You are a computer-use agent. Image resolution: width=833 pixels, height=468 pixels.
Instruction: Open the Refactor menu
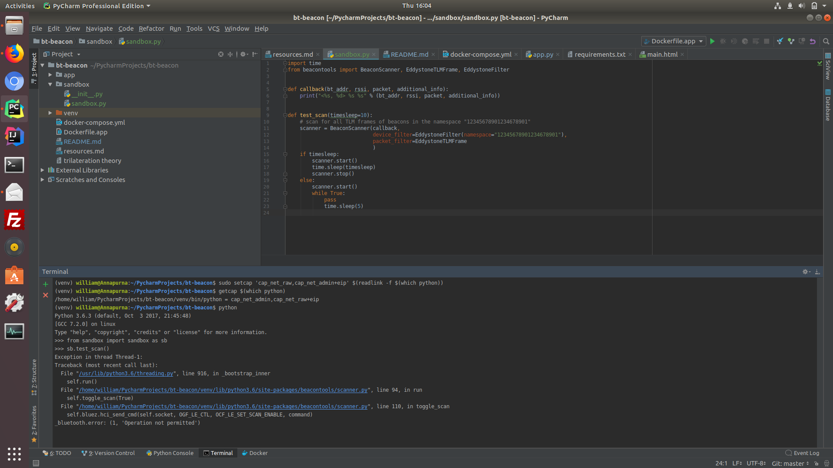click(151, 29)
